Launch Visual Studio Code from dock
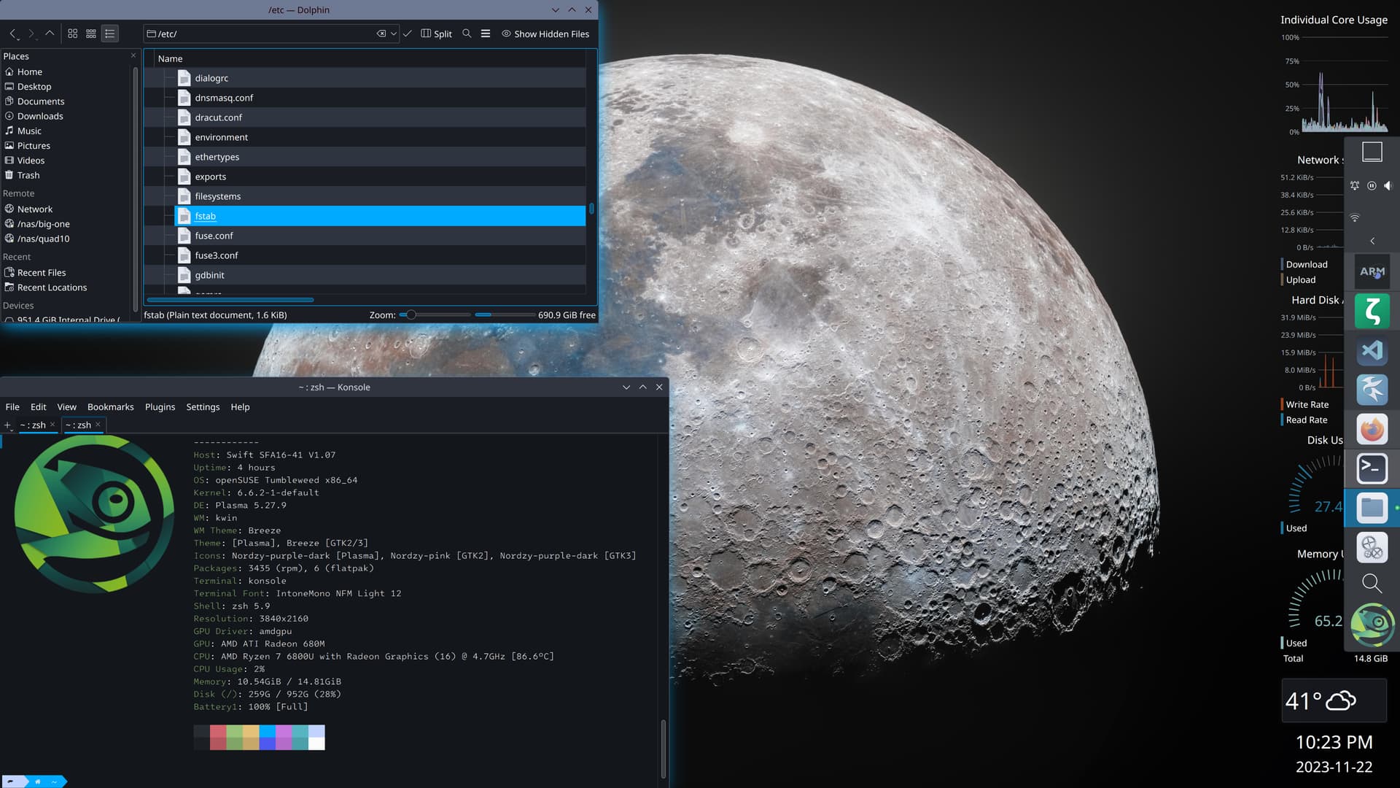Viewport: 1400px width, 788px height. click(1372, 351)
